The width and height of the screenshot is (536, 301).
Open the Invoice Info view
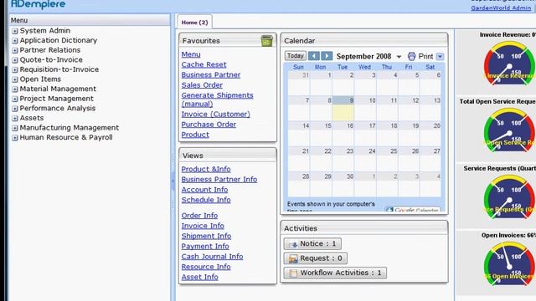pos(203,226)
